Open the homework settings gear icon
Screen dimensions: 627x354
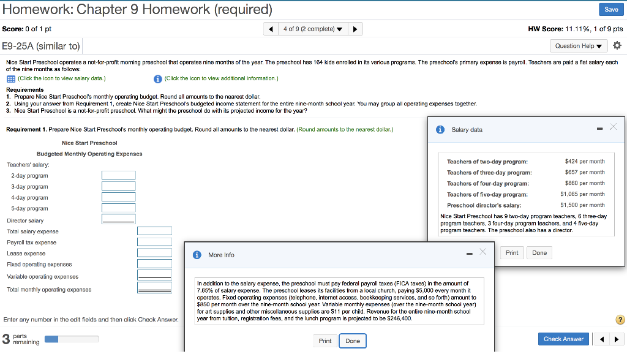coord(618,45)
